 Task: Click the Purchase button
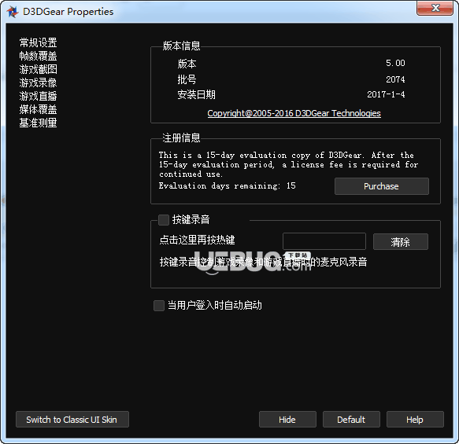[x=381, y=186]
